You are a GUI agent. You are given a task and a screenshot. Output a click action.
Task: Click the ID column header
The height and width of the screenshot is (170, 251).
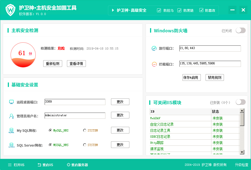180,112
